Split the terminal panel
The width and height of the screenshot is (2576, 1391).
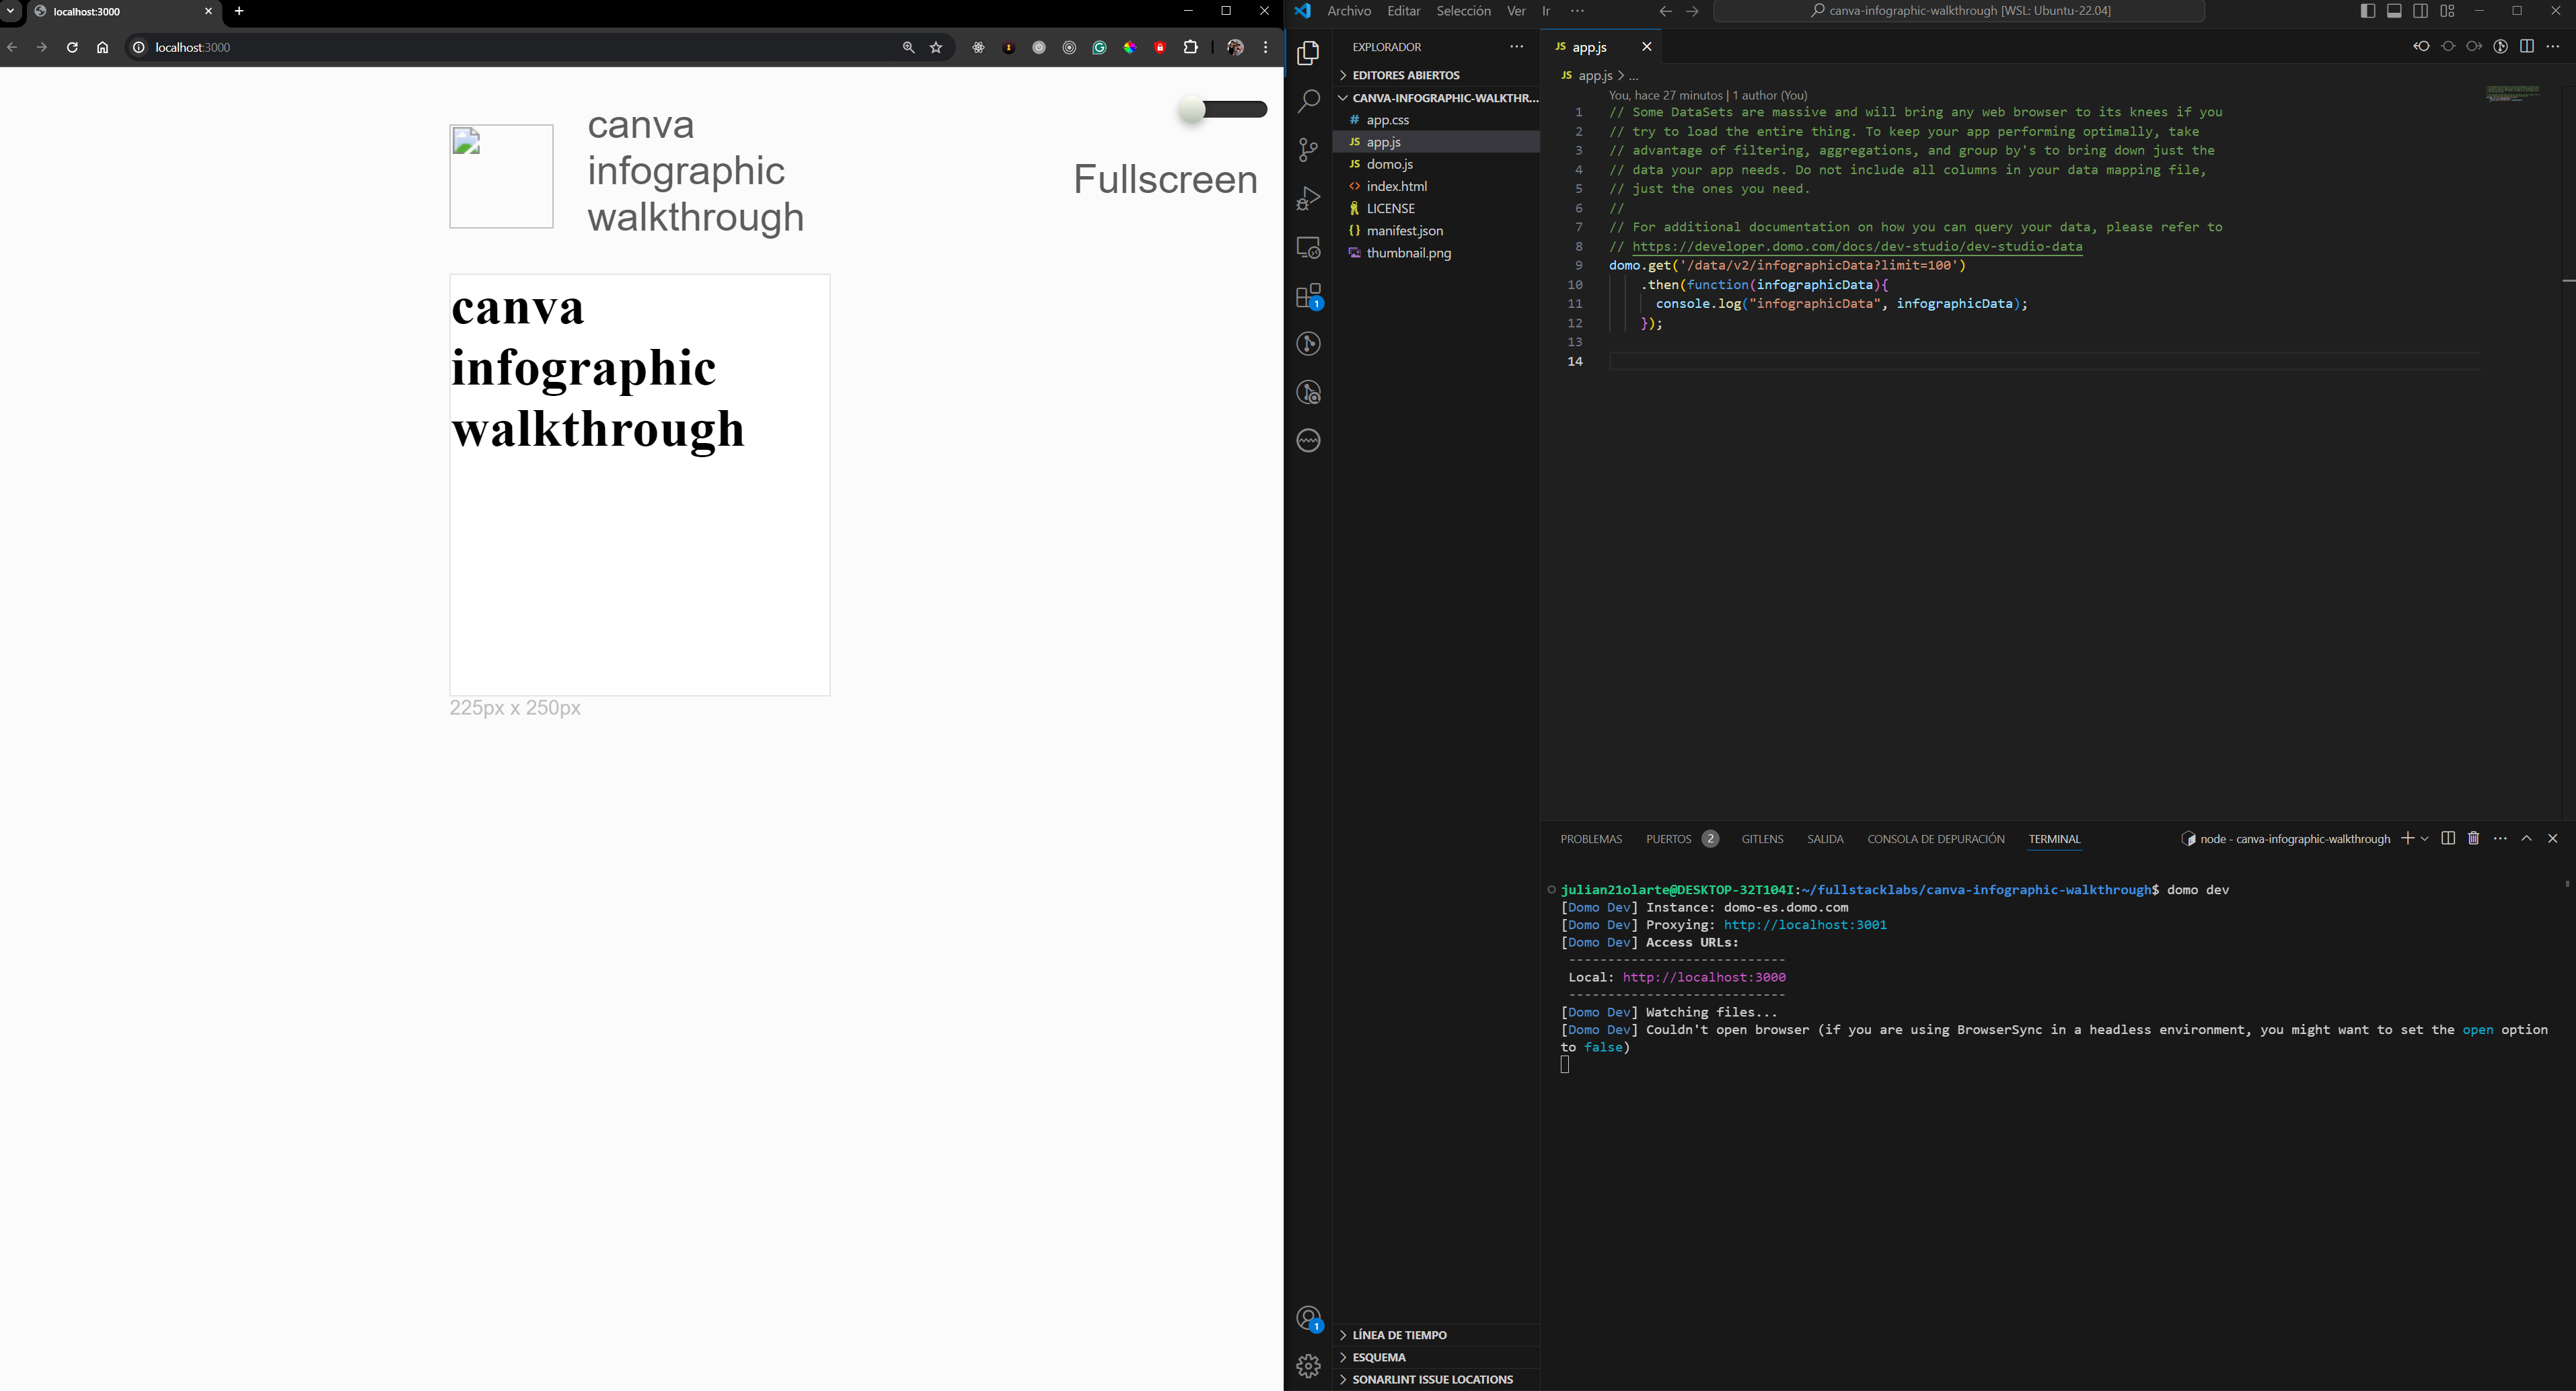click(x=2447, y=838)
